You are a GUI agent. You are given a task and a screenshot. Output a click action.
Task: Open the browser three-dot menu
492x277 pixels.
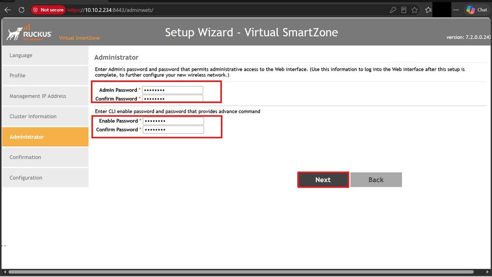tap(456, 10)
